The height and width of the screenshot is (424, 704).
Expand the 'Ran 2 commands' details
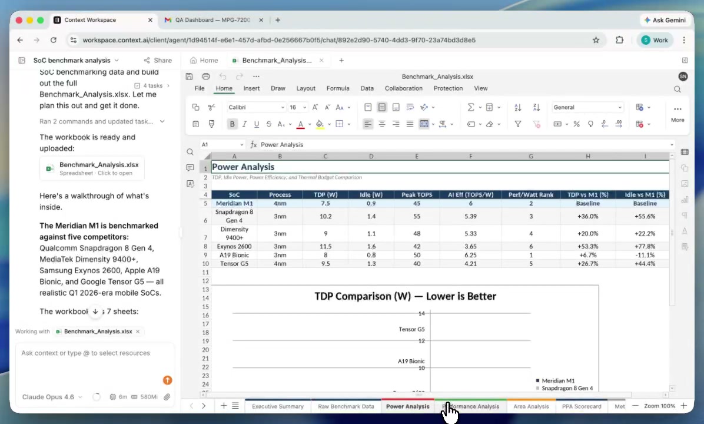tap(162, 121)
